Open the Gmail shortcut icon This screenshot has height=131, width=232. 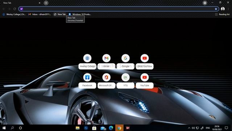coord(106,58)
